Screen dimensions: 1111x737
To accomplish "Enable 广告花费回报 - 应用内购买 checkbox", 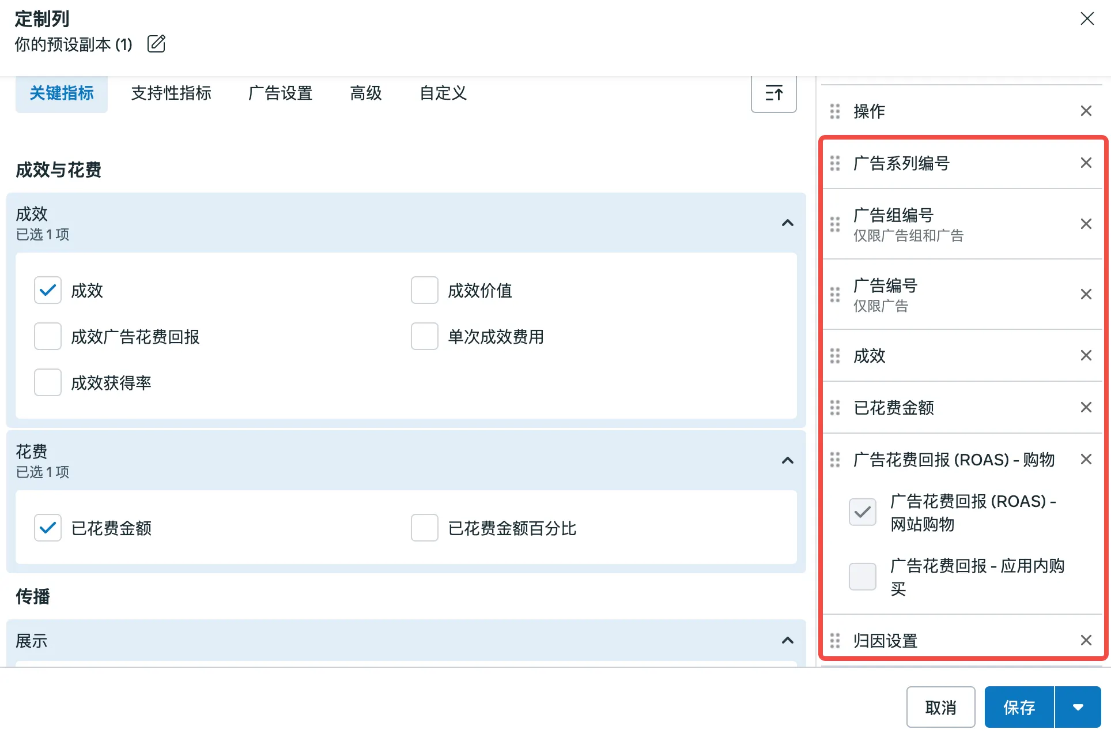I will pyautogui.click(x=863, y=577).
